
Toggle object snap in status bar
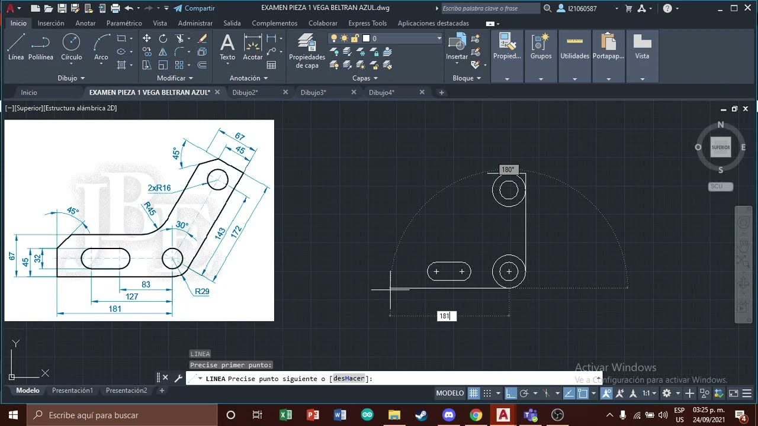click(x=583, y=393)
